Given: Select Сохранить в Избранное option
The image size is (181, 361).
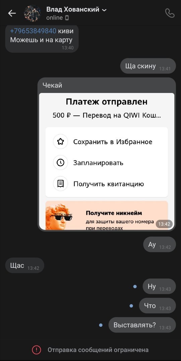Looking at the screenshot, I should tap(107, 142).
